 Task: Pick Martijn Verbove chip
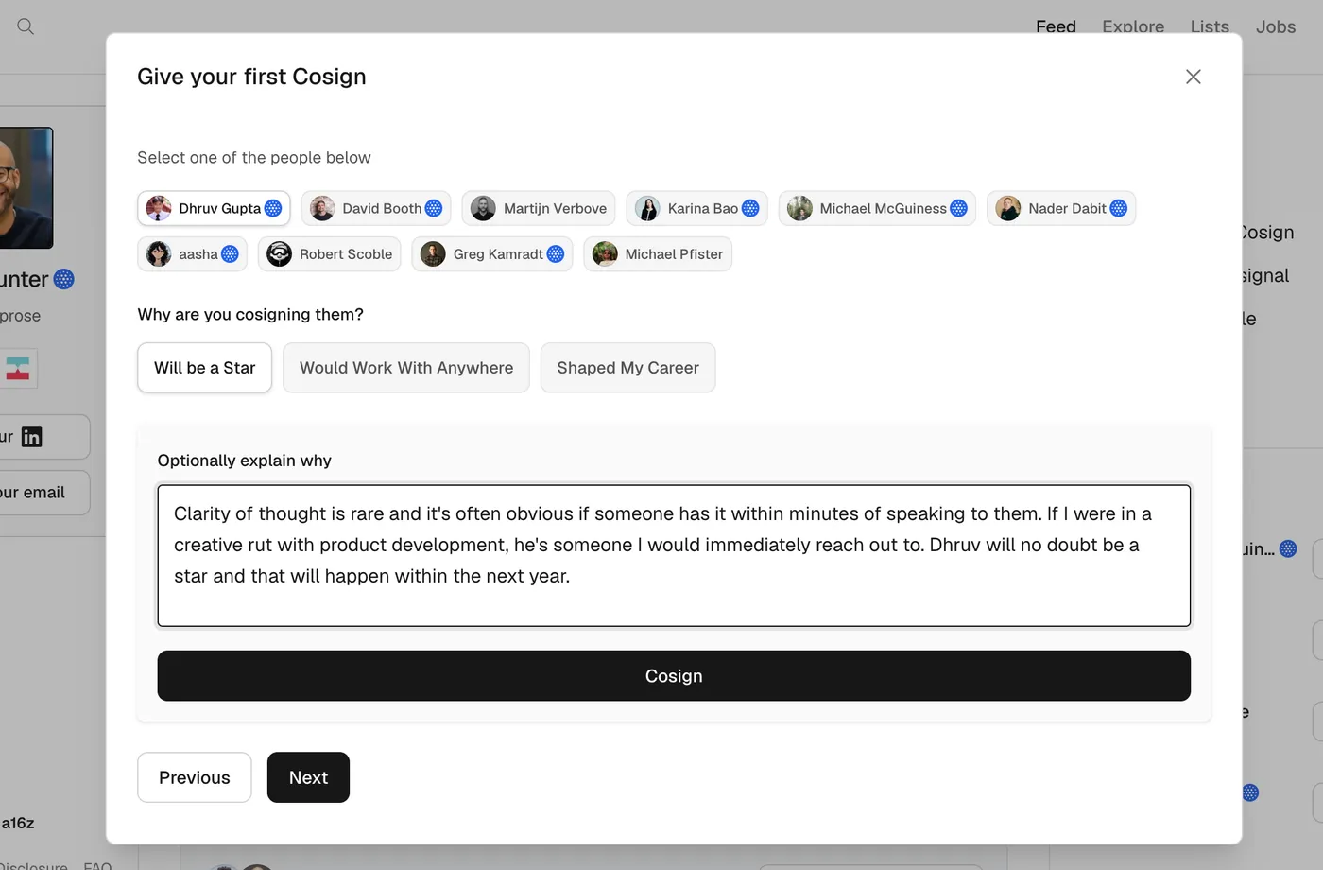click(x=539, y=208)
